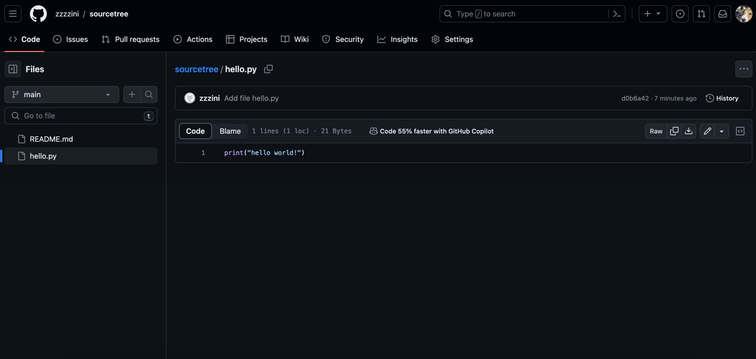Select README.md in the file tree
The width and height of the screenshot is (756, 359).
pyautogui.click(x=81, y=139)
